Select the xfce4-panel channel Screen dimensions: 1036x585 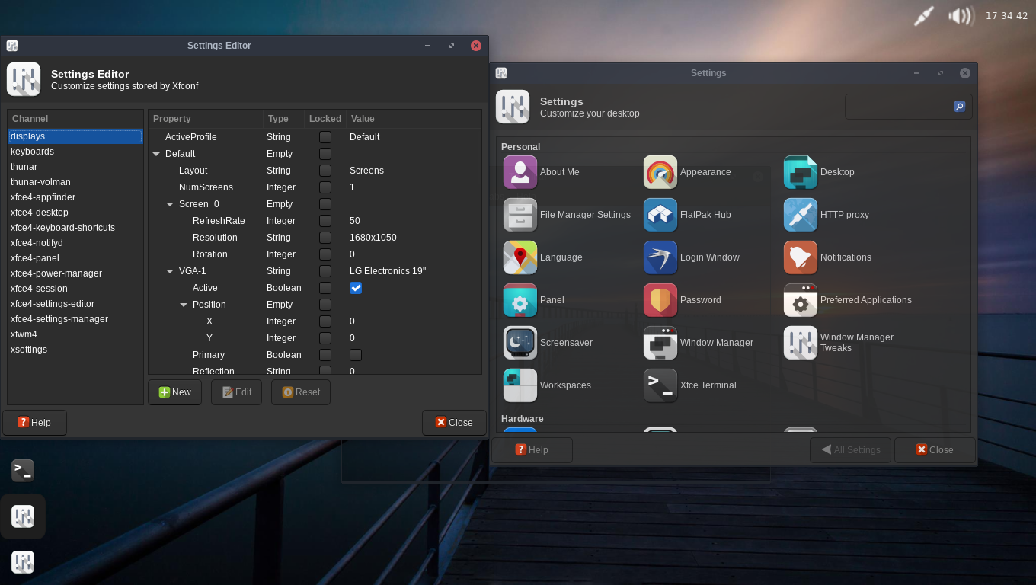click(75, 258)
